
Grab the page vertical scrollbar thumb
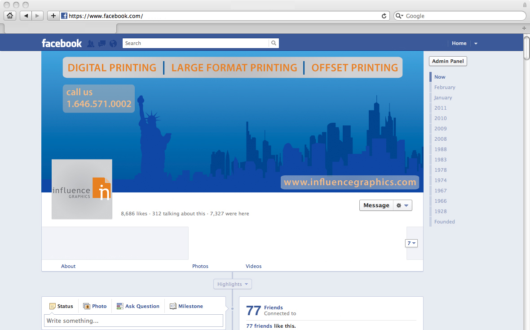click(x=526, y=48)
